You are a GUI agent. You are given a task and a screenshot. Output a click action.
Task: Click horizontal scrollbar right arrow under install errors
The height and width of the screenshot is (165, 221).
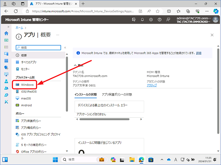point(141,119)
